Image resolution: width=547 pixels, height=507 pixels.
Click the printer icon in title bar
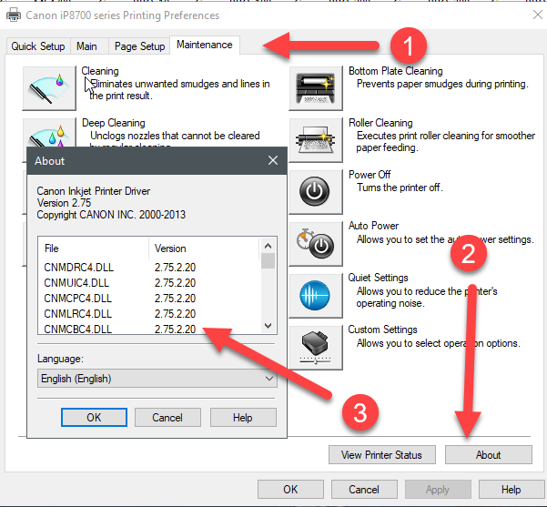pyautogui.click(x=14, y=15)
